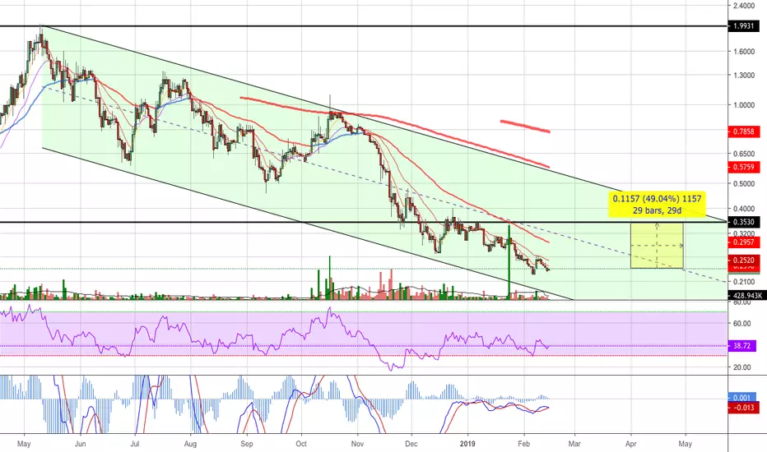Click the purple 38.72 RSI value label
767x452 pixels.
coord(741,346)
